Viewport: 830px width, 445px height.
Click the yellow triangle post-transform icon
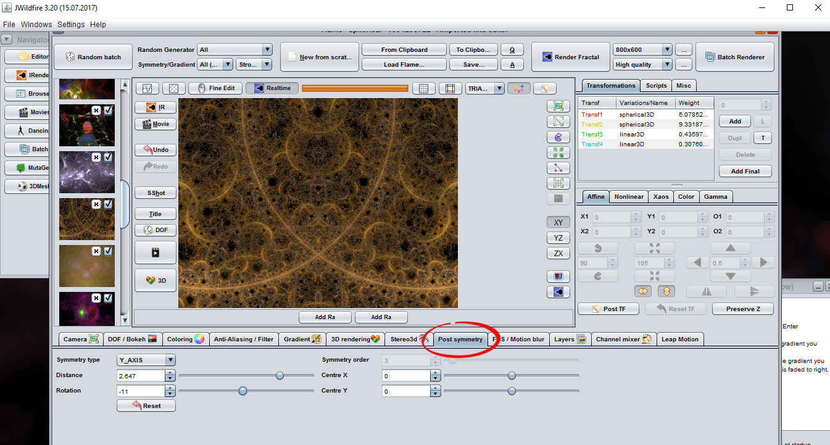point(545,88)
